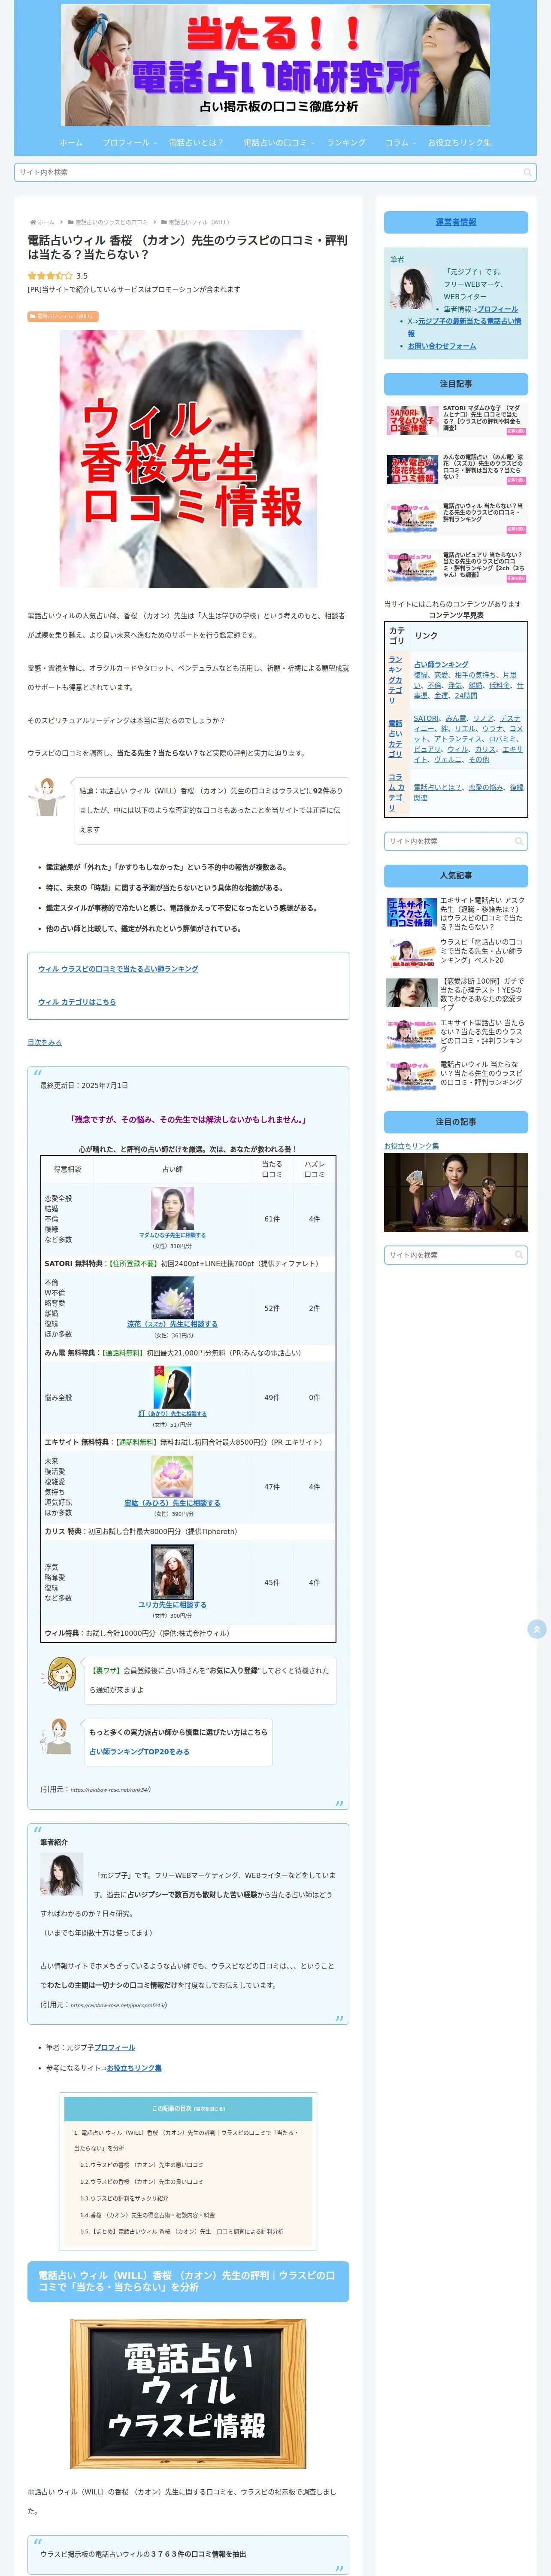Click the top search magnifier icon

point(527,172)
